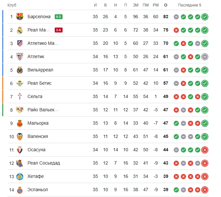221x197 pixels.
Task: Click the Getafe blue crest icon
Action: point(20,177)
